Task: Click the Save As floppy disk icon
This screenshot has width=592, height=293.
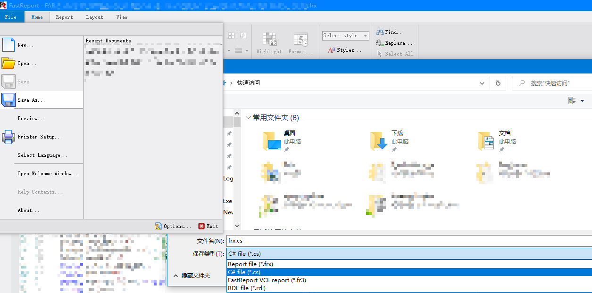Action: [x=8, y=100]
